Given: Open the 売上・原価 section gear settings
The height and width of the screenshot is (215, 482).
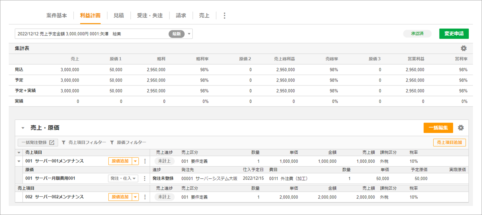Looking at the screenshot, I should [x=460, y=128].
